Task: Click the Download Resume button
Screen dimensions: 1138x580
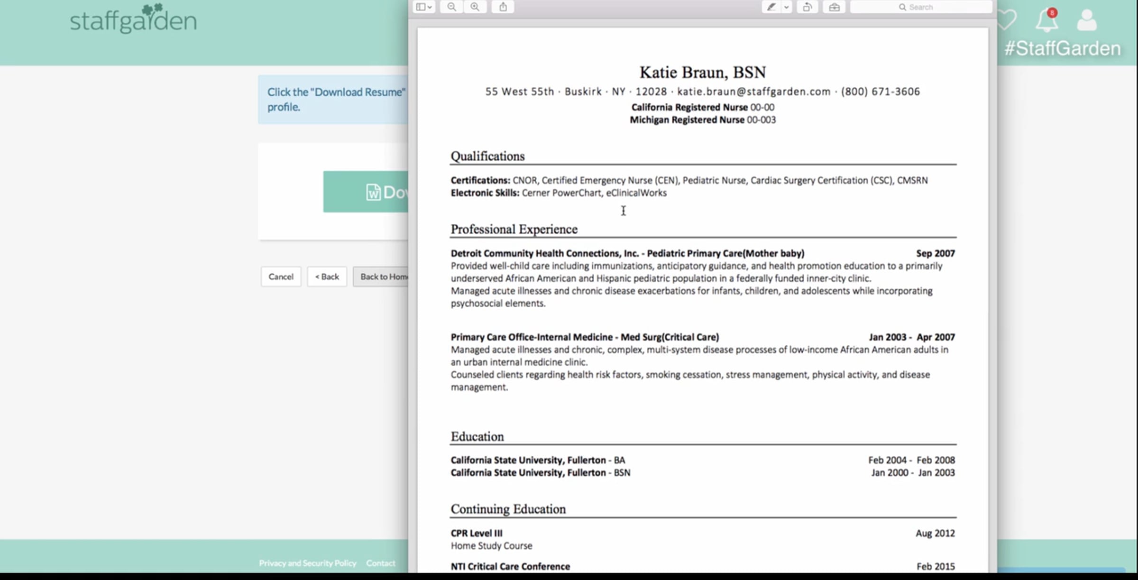Action: [366, 192]
